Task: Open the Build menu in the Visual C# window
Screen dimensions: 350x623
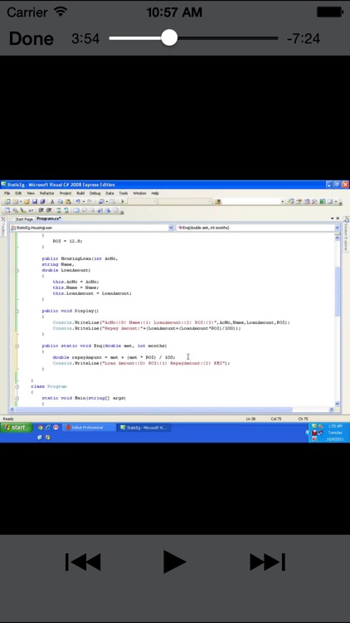Action: click(x=80, y=193)
